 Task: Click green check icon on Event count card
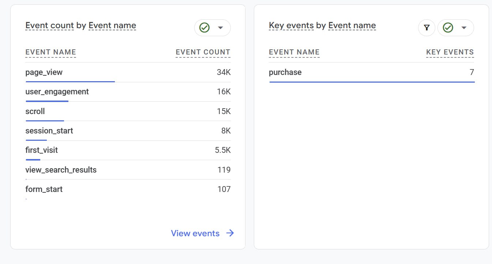tap(204, 28)
